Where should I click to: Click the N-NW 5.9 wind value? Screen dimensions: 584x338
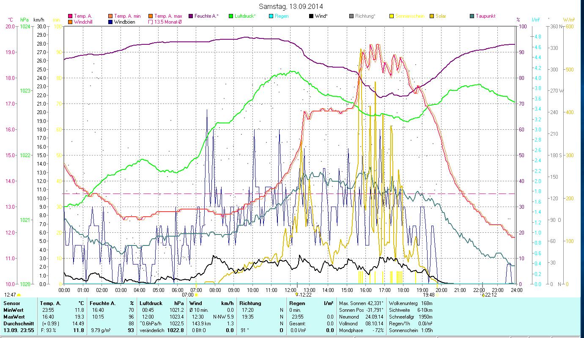223,316
